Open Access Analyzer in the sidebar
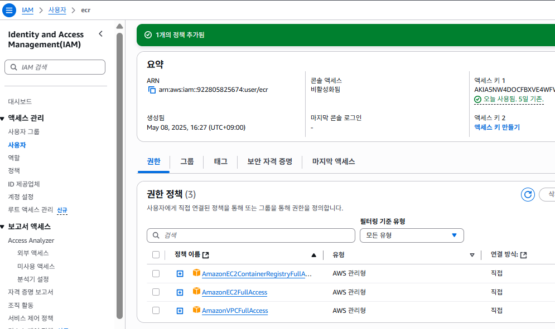Image resolution: width=555 pixels, height=329 pixels. [x=31, y=240]
